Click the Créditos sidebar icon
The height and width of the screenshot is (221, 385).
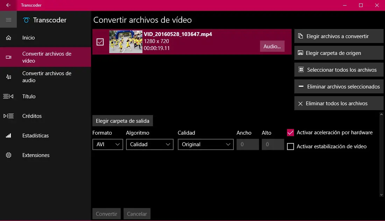9,116
